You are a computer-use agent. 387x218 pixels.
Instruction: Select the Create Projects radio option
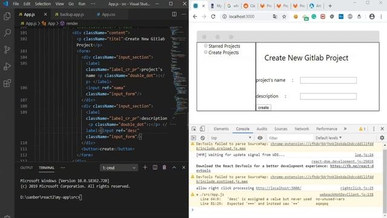[x=206, y=52]
